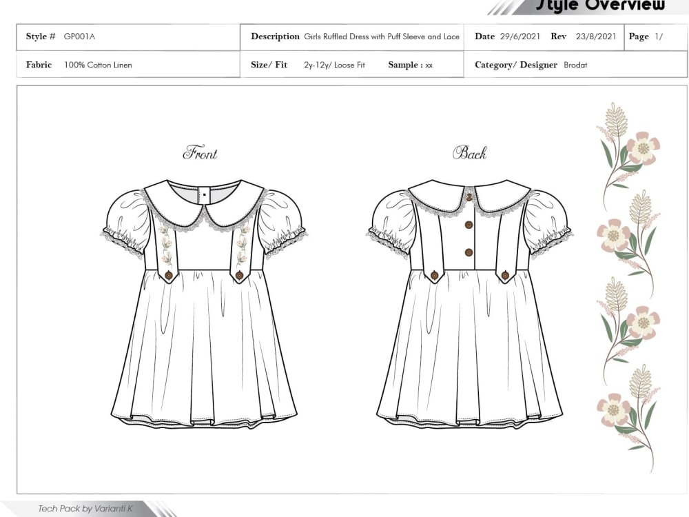Select the 'Fabric' label

click(39, 65)
